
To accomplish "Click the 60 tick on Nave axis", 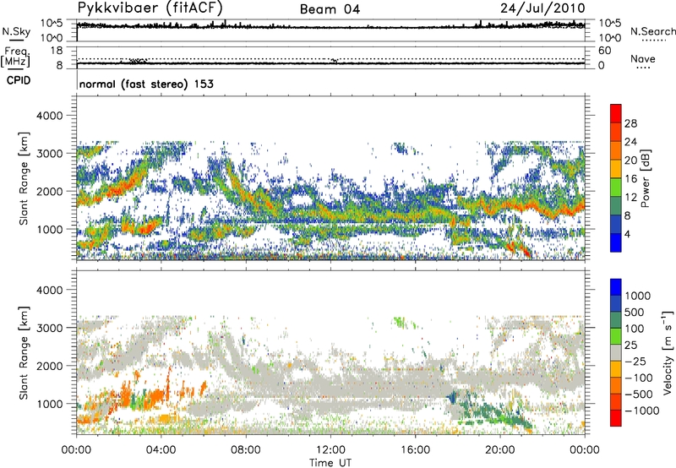I will [604, 51].
